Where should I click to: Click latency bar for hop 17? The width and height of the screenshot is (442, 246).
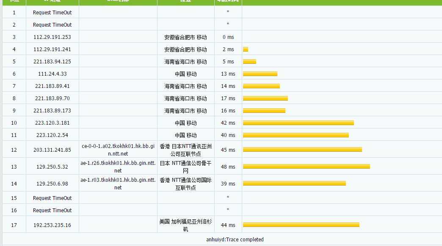point(301,224)
